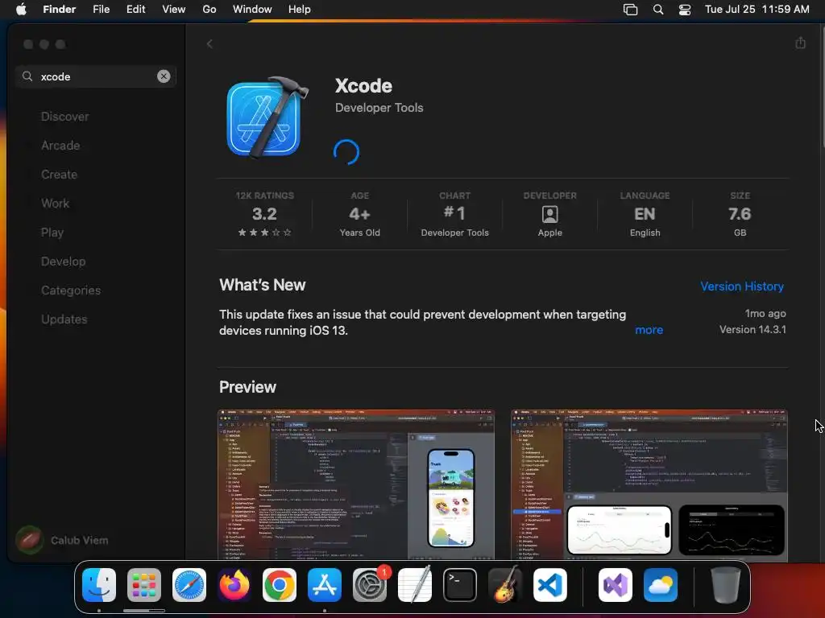Open Updates in sidebar
The image size is (825, 618).
(64, 319)
